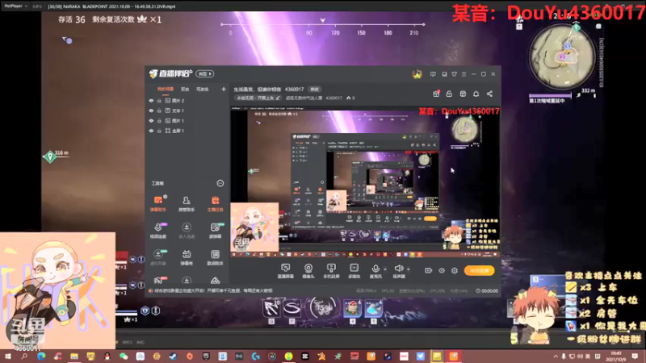Open hamburger menu in companion title bar
The height and width of the screenshot is (363, 646).
tap(464, 74)
